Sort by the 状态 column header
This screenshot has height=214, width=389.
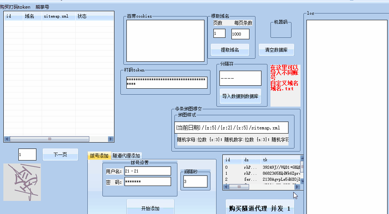point(95,16)
